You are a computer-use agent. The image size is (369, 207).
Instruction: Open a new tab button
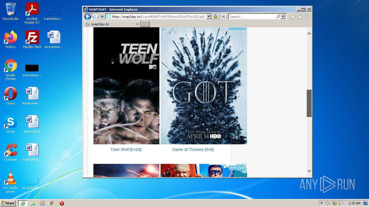[145, 24]
